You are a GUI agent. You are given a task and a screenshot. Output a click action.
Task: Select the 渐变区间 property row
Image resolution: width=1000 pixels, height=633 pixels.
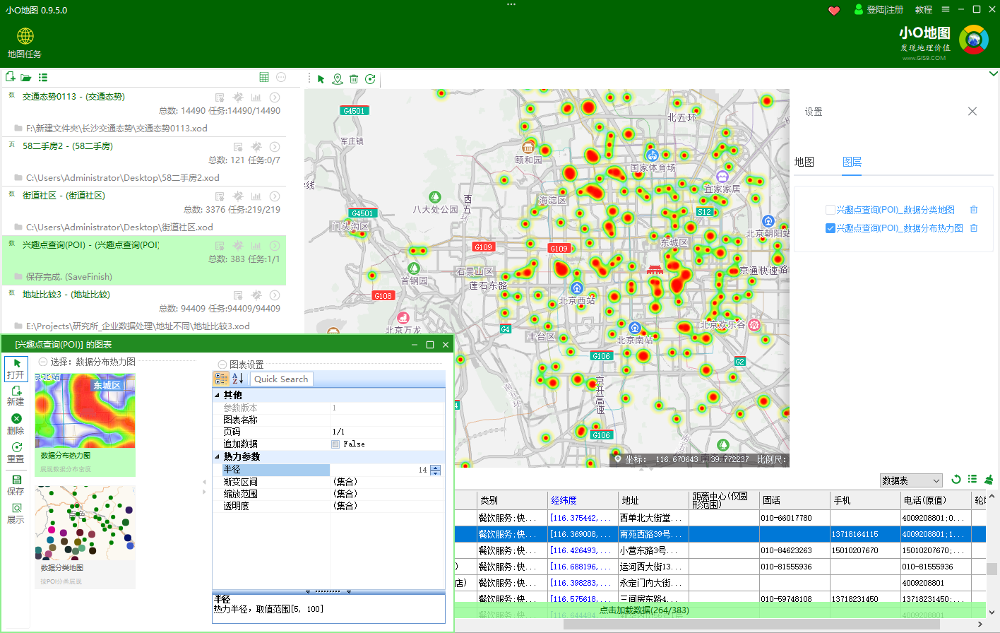[x=329, y=482]
